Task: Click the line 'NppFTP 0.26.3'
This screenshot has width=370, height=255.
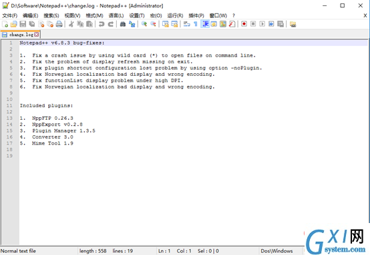Action: click(53, 118)
